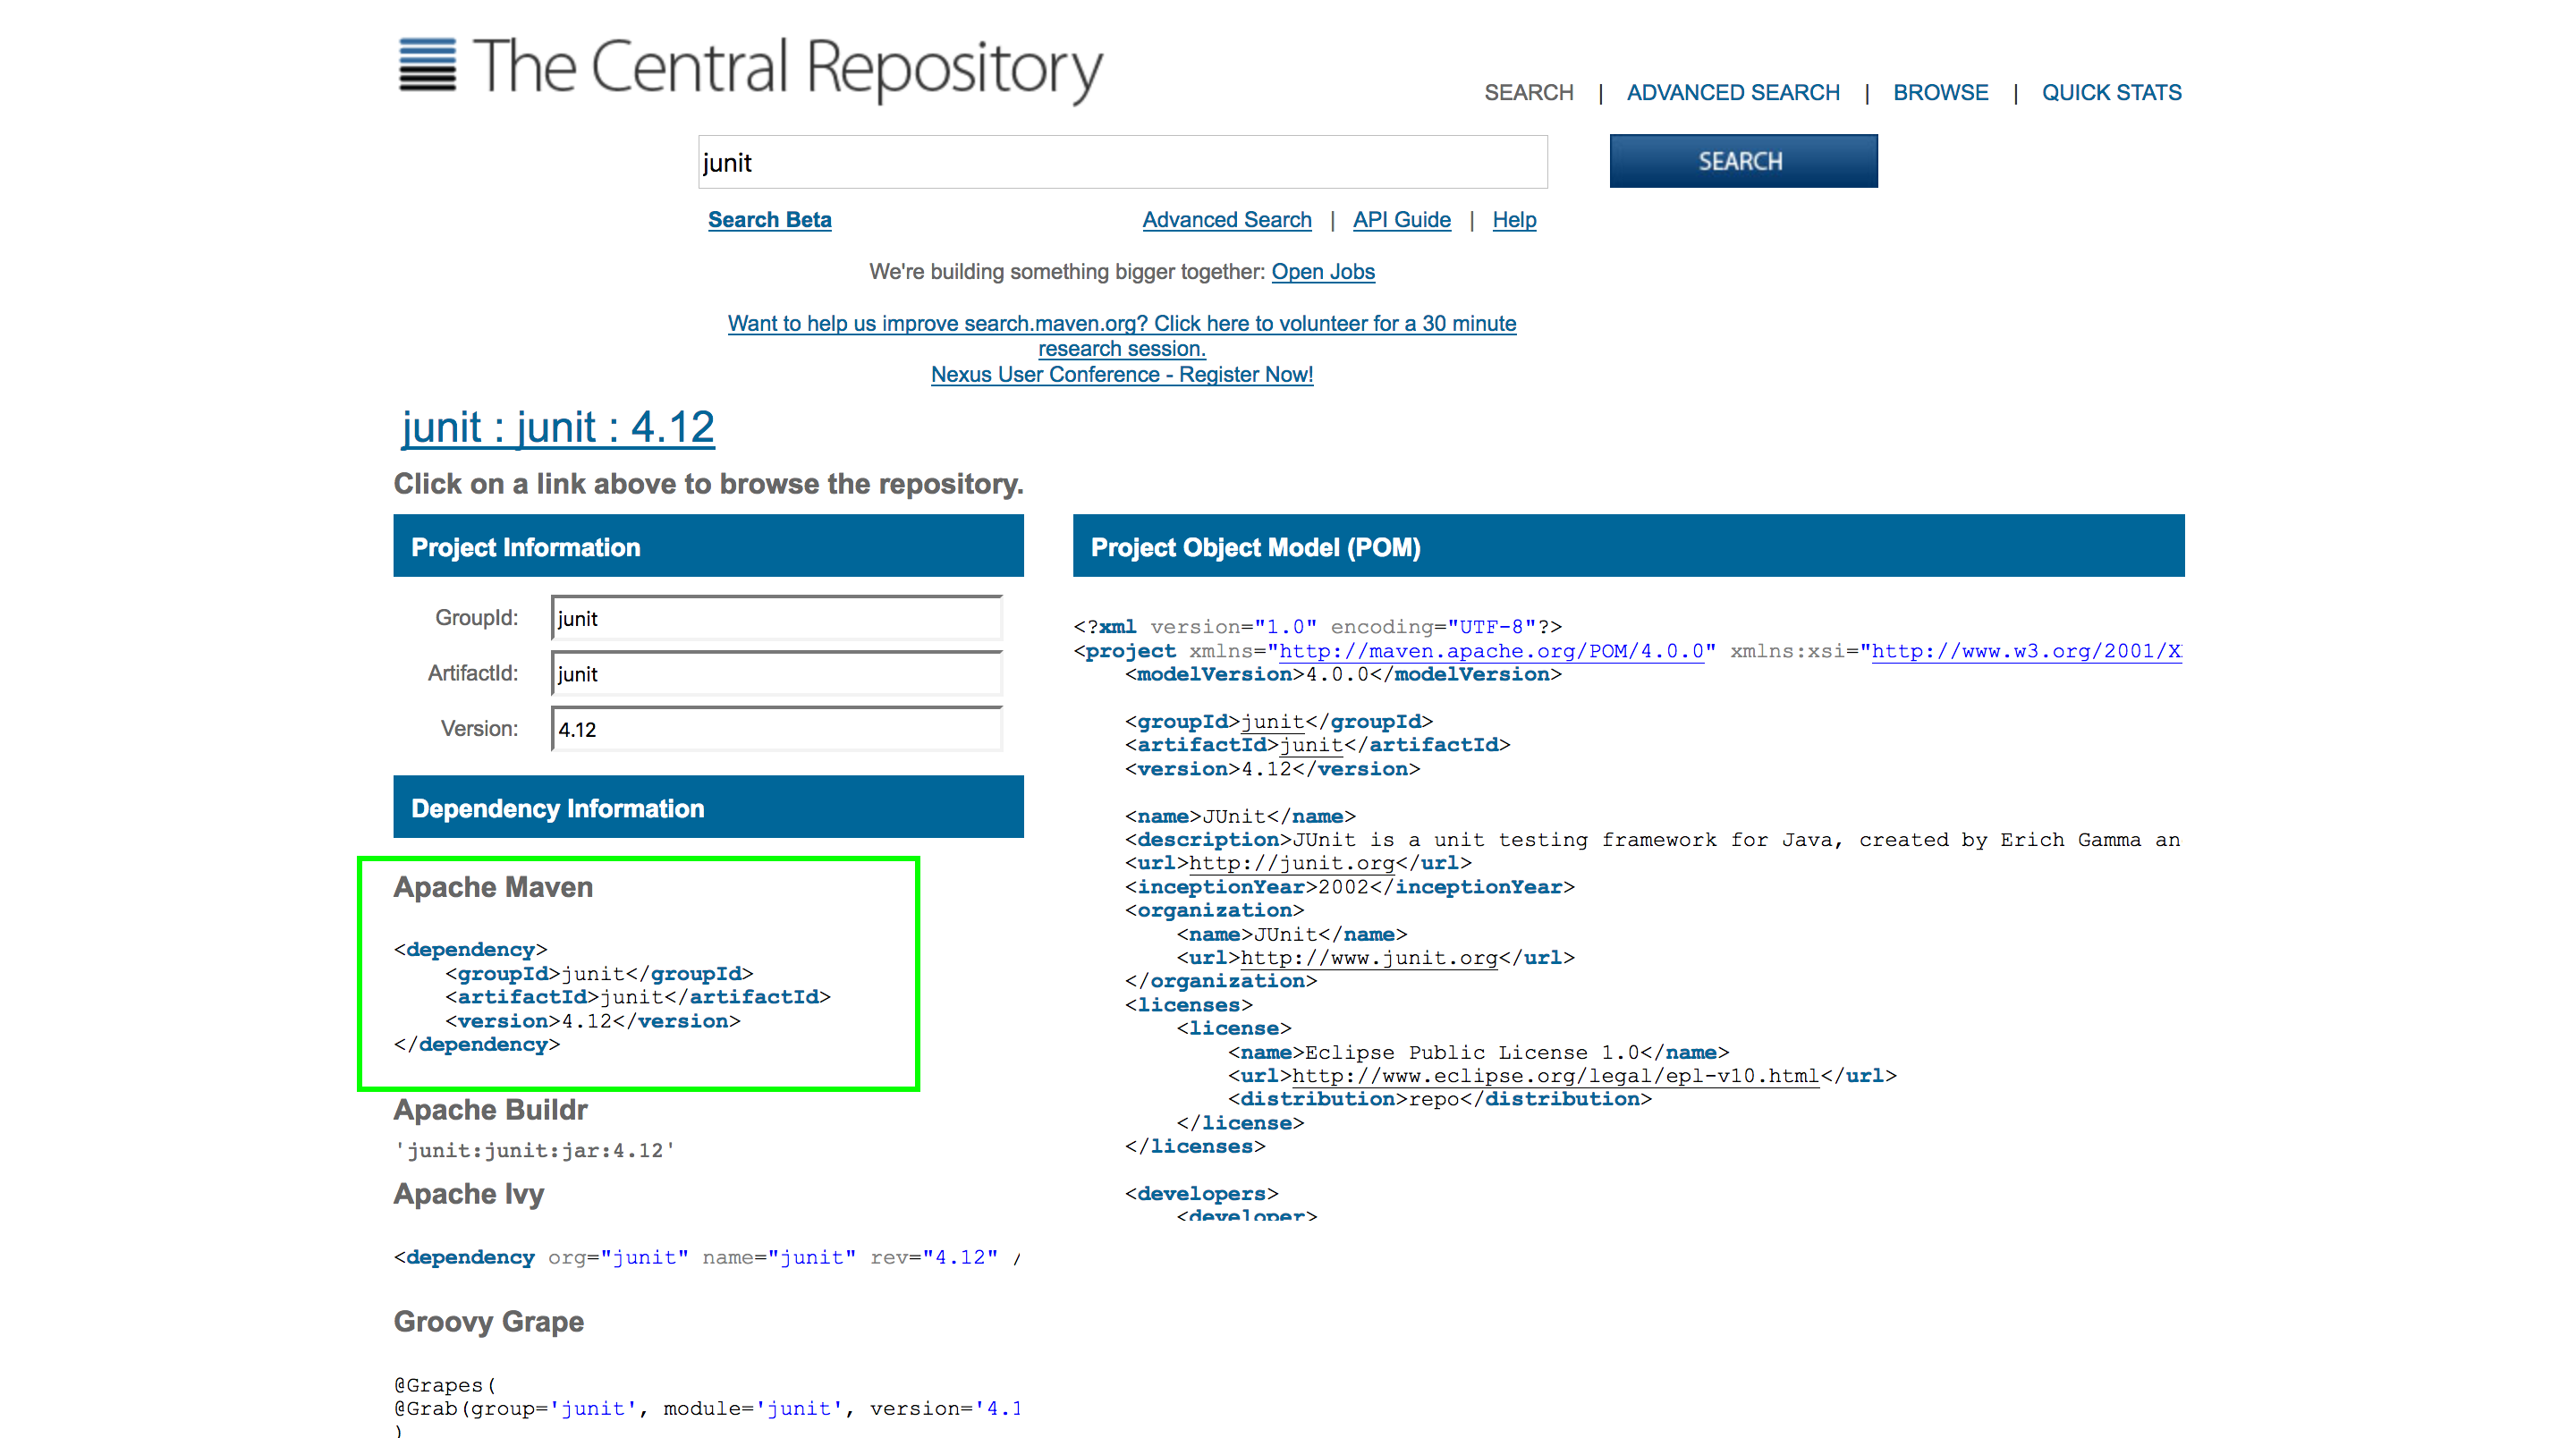2576x1438 pixels.
Task: Browse the junit : junit : 4.12 heading link
Action: coord(558,428)
